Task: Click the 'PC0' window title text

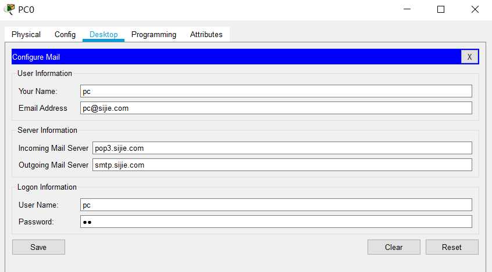Action: pyautogui.click(x=26, y=10)
